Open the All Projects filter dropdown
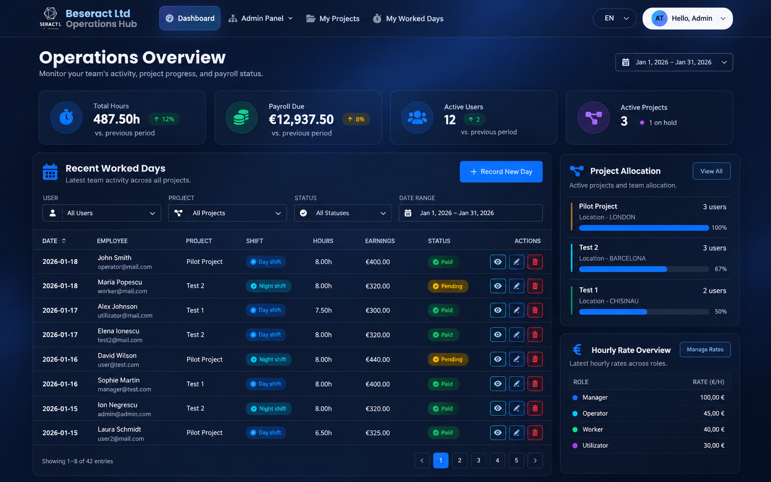 click(227, 213)
